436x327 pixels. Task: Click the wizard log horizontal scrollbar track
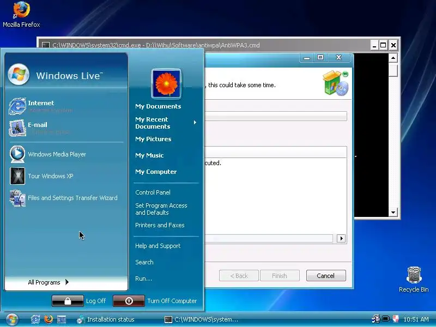tap(269, 239)
